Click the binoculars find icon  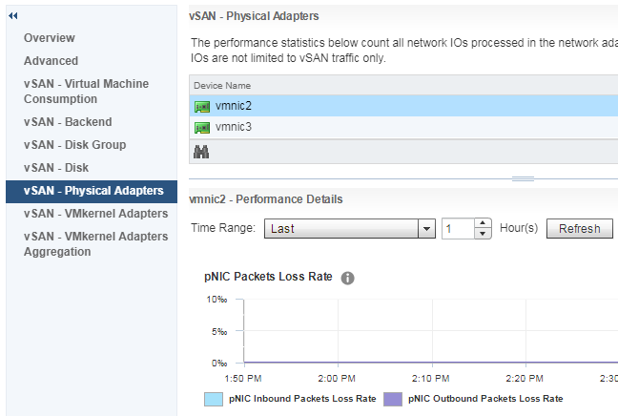point(201,152)
